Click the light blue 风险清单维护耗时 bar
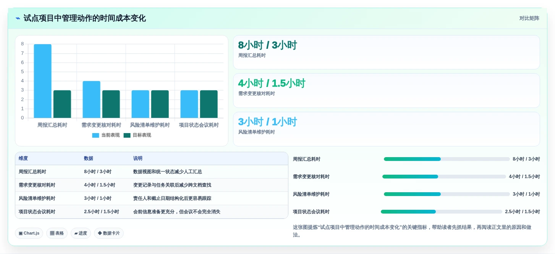 coord(140,104)
